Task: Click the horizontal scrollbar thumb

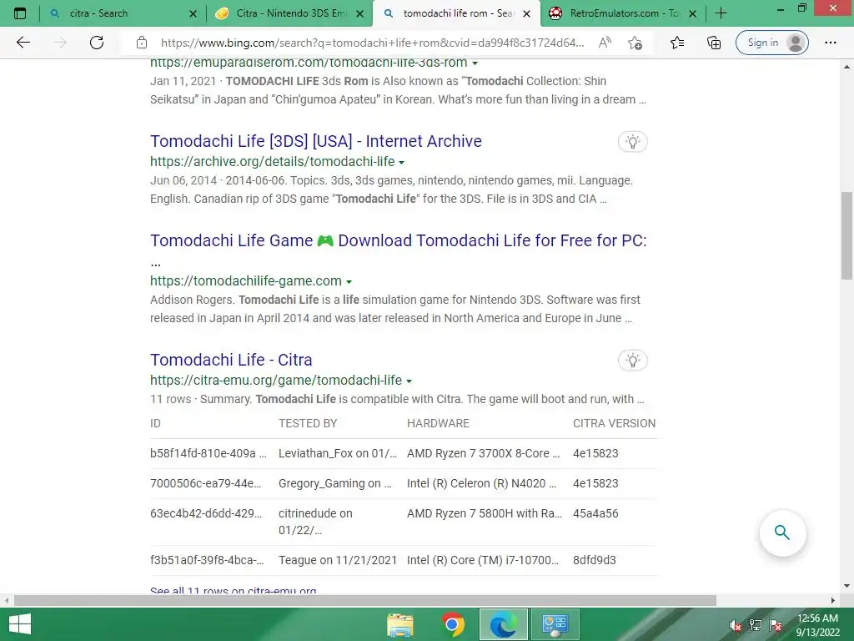Action: point(365,600)
